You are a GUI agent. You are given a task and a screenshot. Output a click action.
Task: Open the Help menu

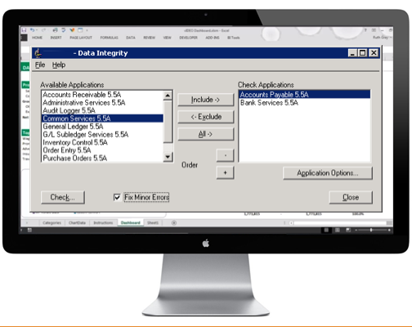[x=59, y=65]
